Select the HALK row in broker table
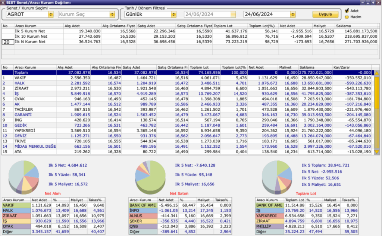The height and width of the screenshot is (236, 382). (x=187, y=83)
